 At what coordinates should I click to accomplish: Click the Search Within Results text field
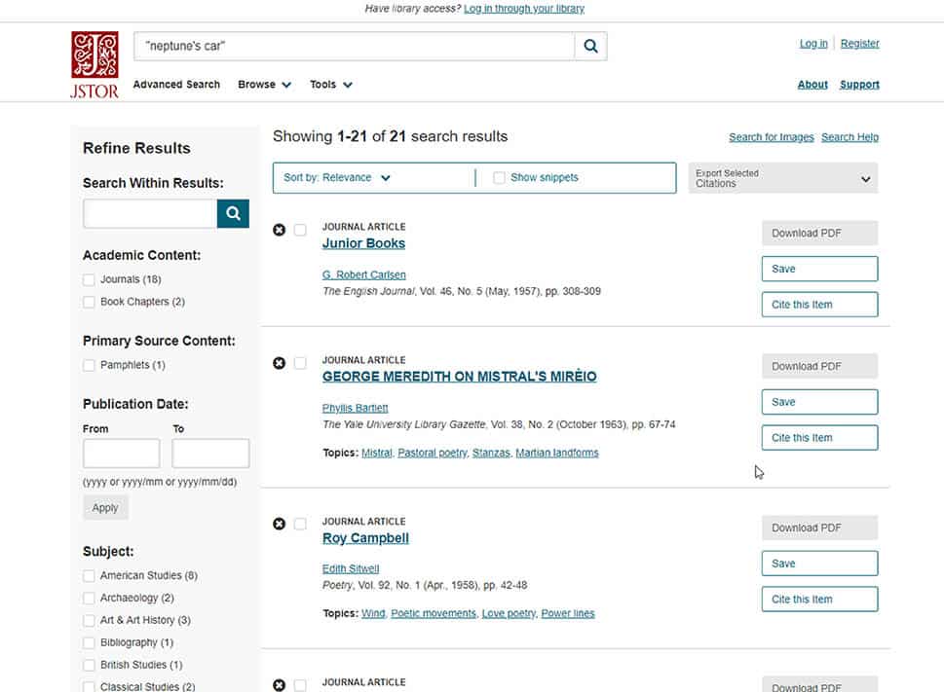(150, 213)
